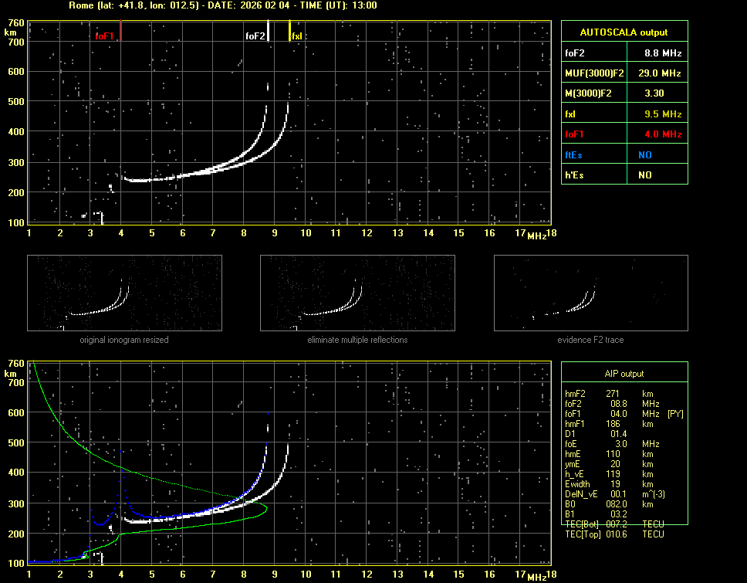Screen dimensions: 747x583
Task: Click the [PY] tag beside foF1
Action: tap(675, 414)
